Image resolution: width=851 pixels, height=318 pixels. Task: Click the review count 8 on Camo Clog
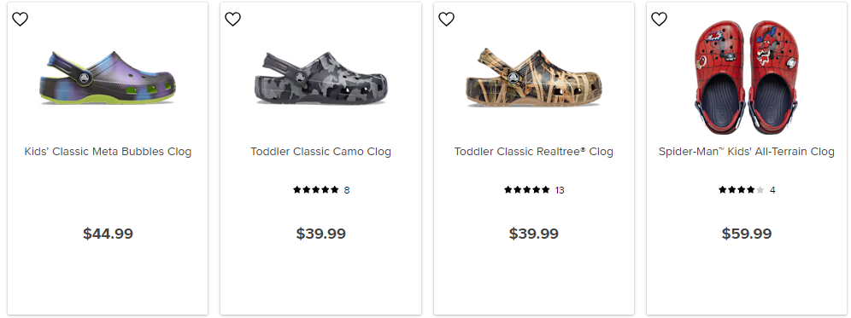pos(347,190)
